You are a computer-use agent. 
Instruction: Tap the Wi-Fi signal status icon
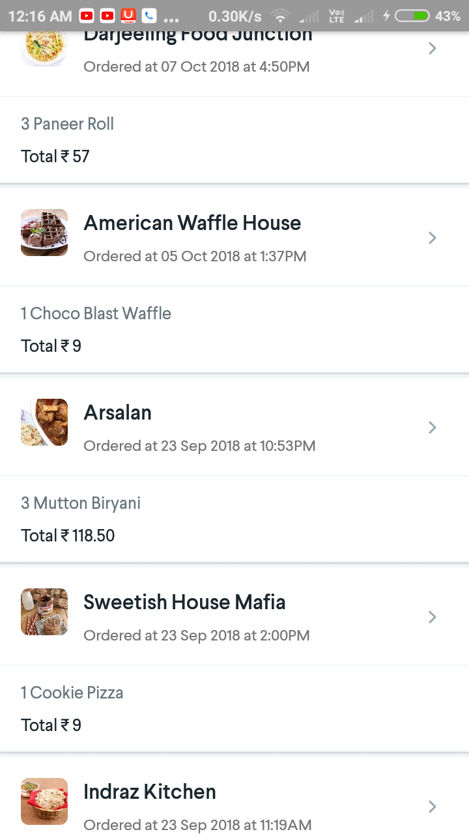tap(281, 16)
